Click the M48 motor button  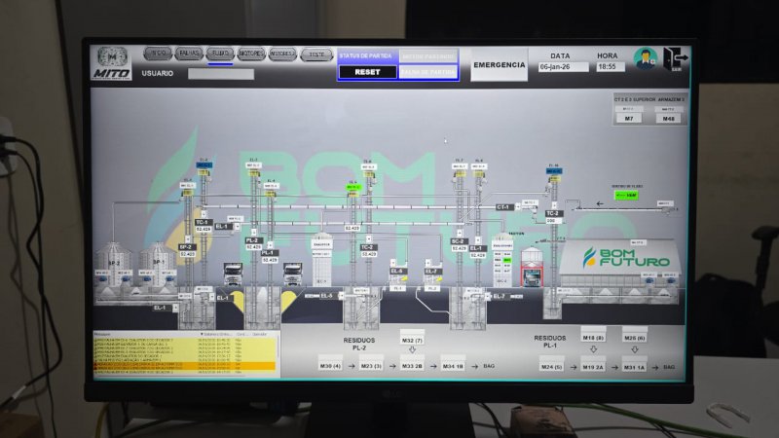668,119
